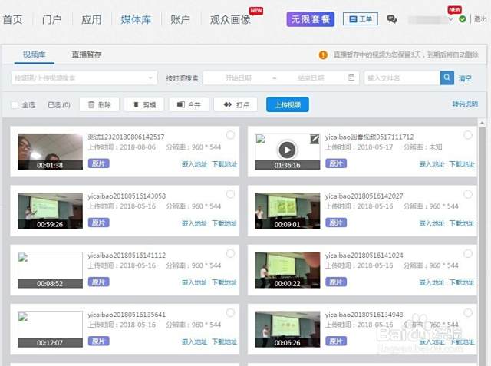
Task: Open the channel/upload video search dropdown
Action: [x=84, y=77]
